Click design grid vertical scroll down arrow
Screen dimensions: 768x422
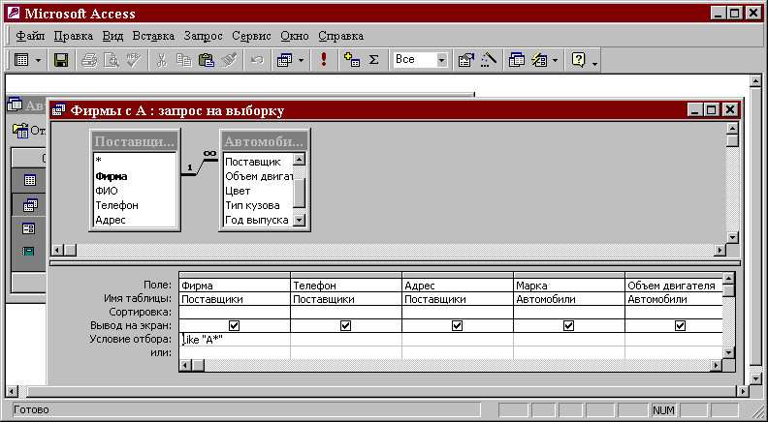(729, 352)
